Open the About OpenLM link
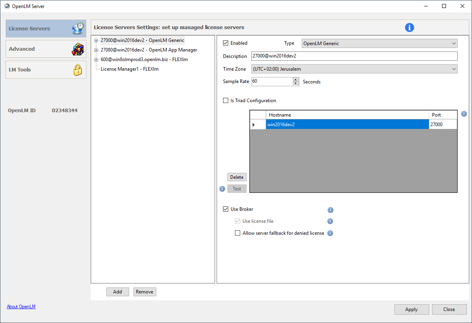 (x=21, y=307)
